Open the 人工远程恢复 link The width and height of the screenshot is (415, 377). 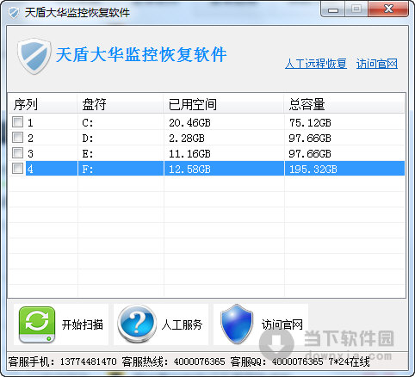[x=316, y=64]
